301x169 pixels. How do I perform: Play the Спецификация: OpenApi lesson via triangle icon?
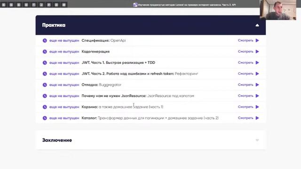257,40
